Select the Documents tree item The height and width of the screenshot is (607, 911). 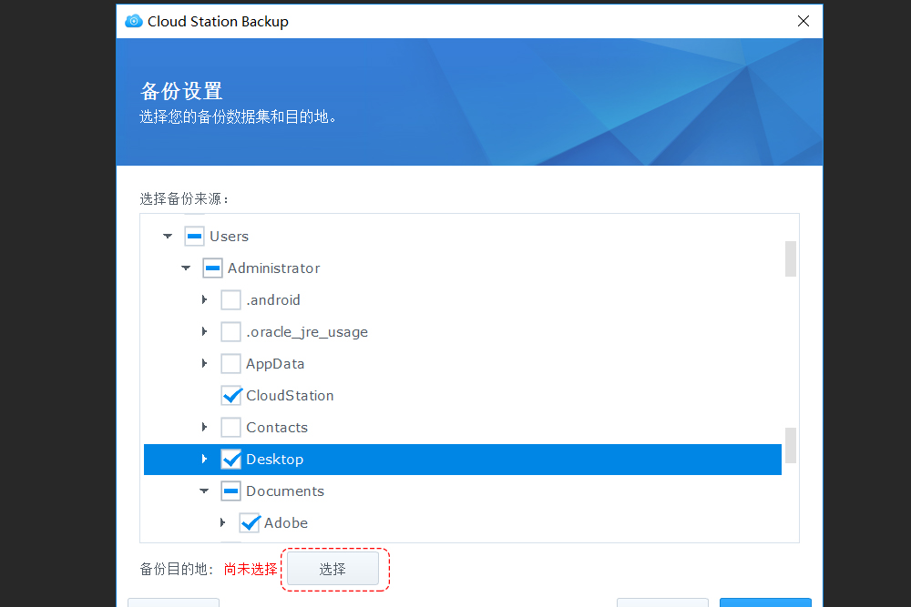pos(285,491)
